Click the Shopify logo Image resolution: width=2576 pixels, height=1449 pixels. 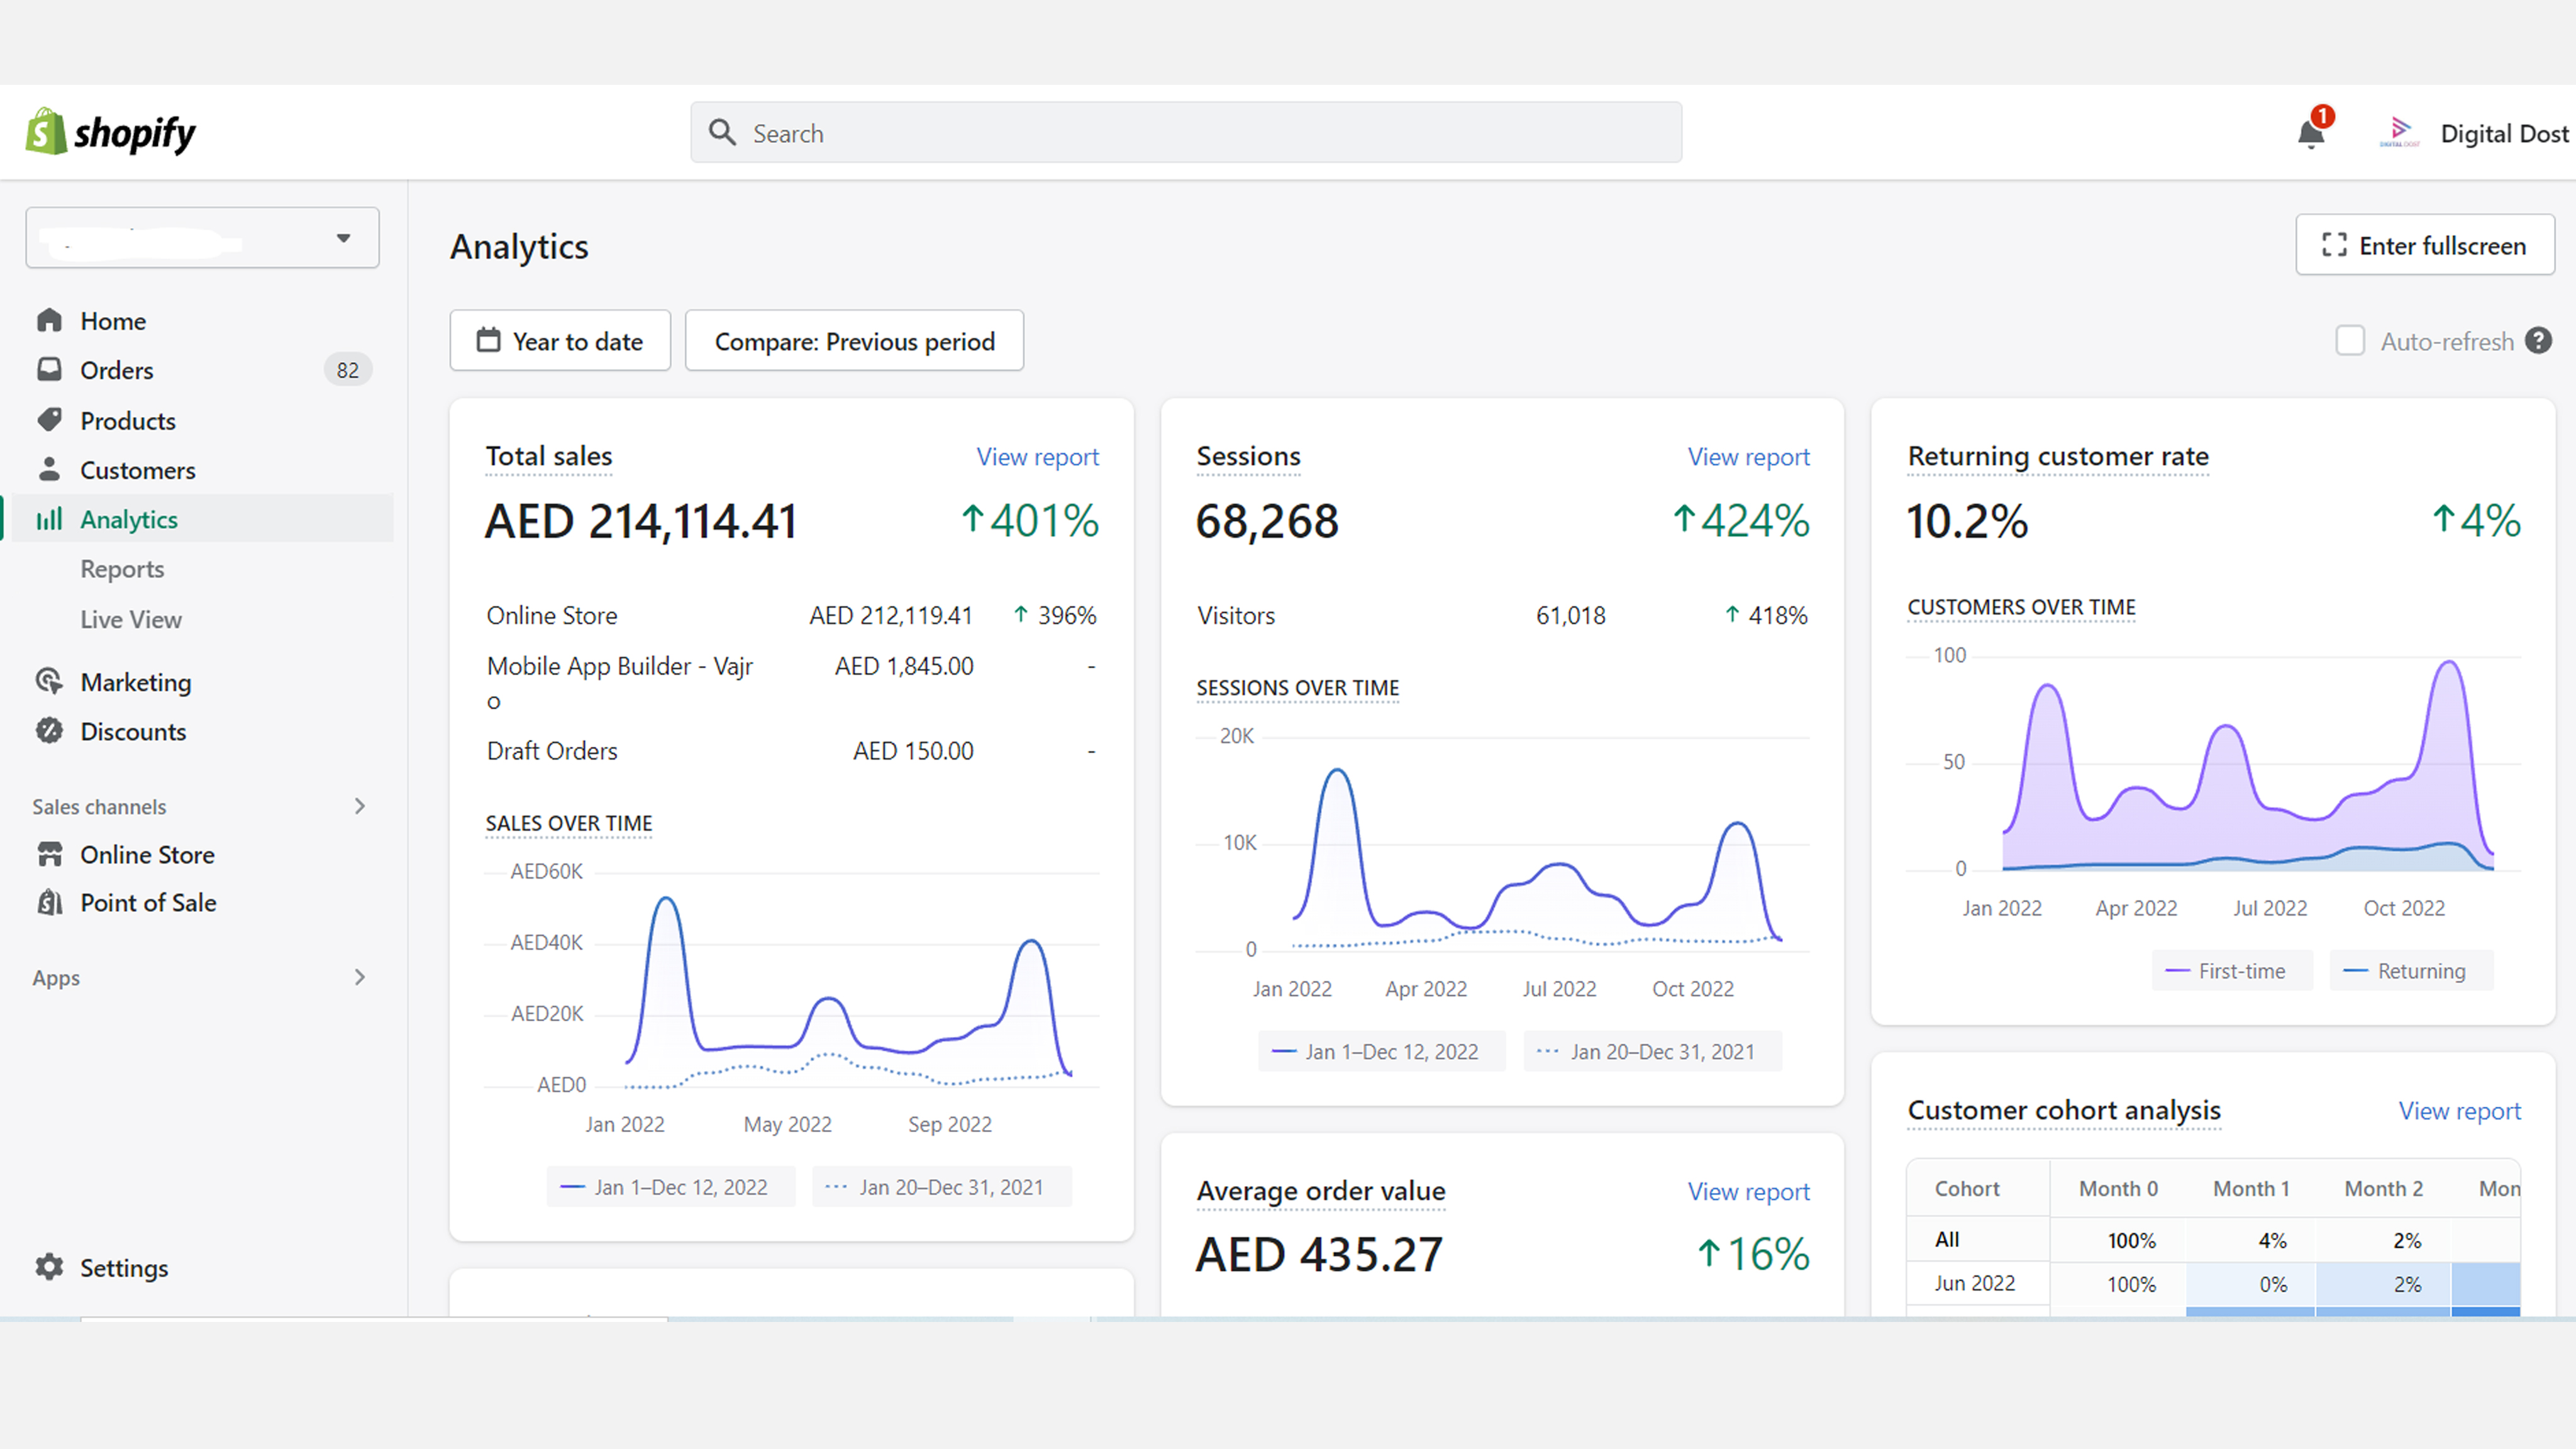[111, 132]
